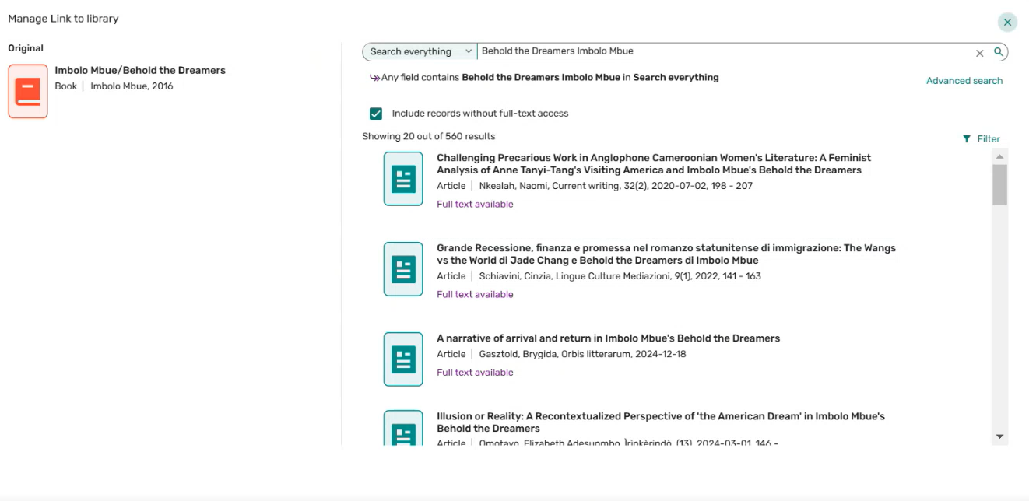The image size is (1029, 501).
Task: Open the Search everything dropdown
Action: (420, 52)
